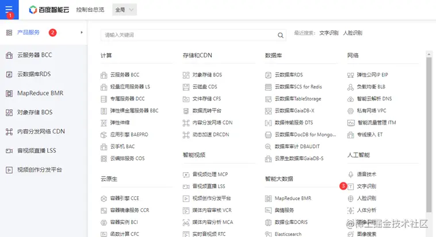
Task: Click the 弹性伸缩 icon
Action: coord(104,123)
